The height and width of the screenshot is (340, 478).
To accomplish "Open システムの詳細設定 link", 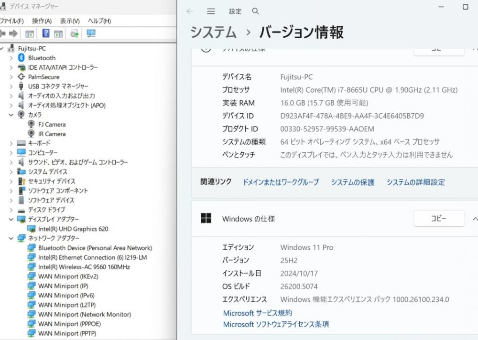I will (x=415, y=182).
